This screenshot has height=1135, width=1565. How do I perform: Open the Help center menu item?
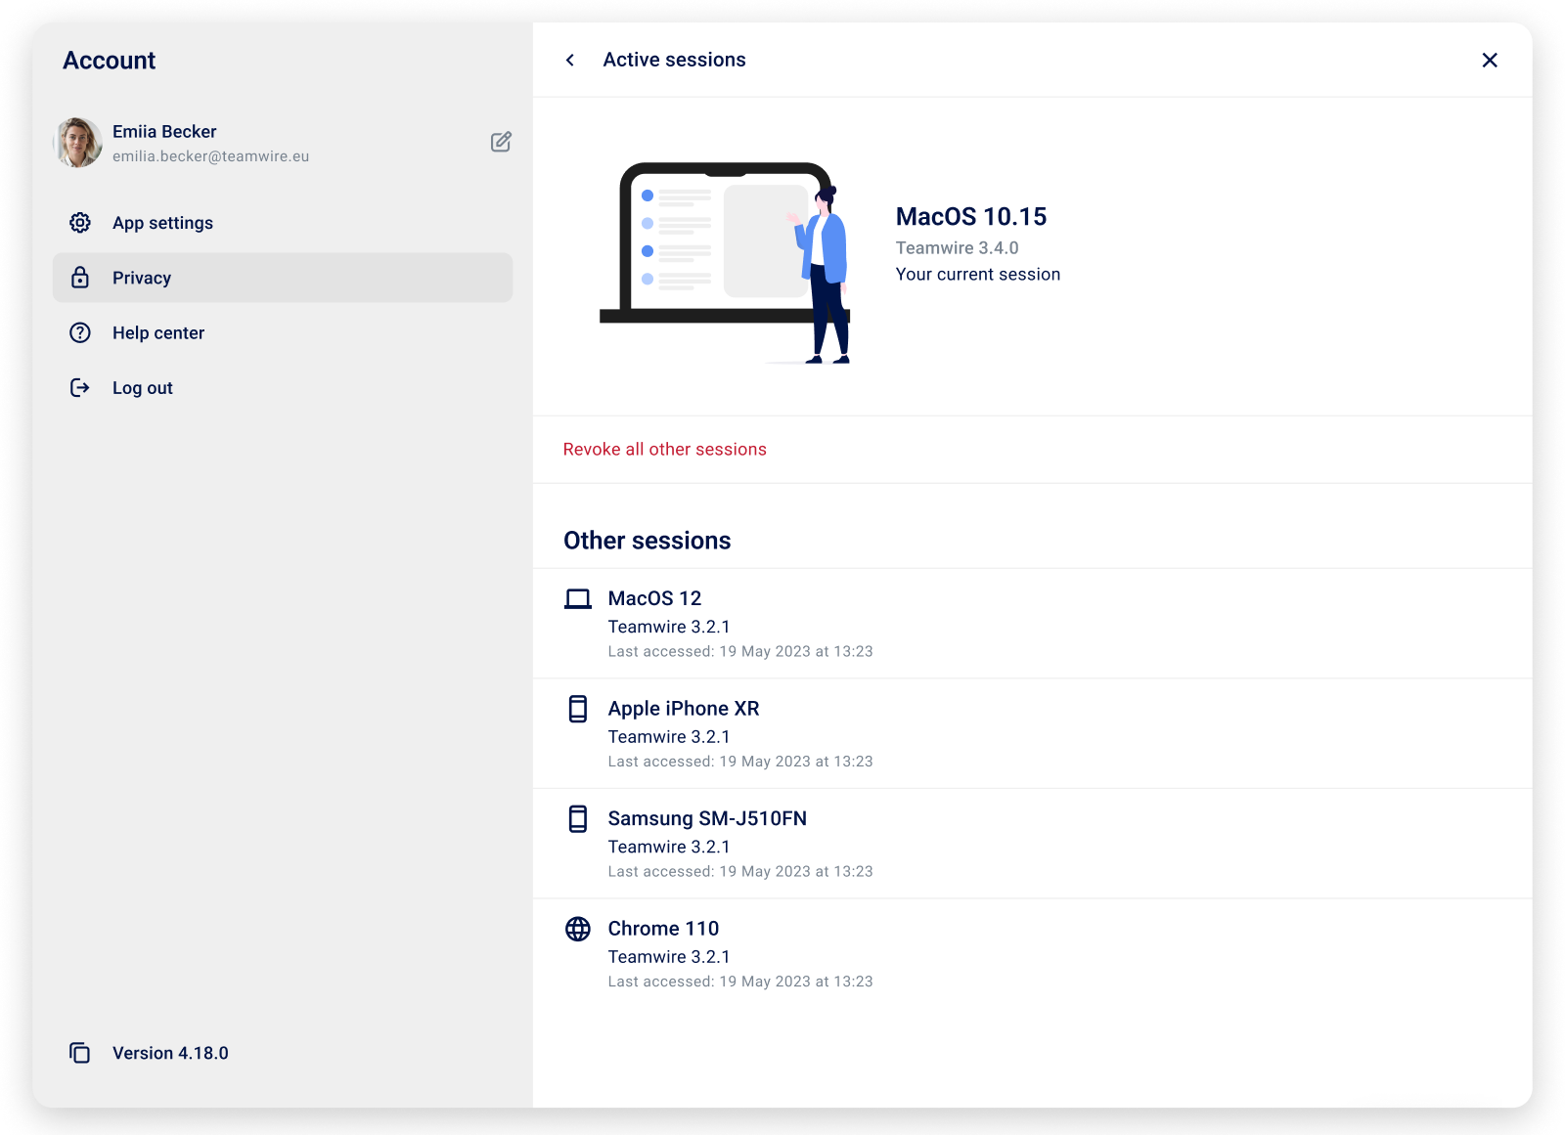[x=283, y=332]
